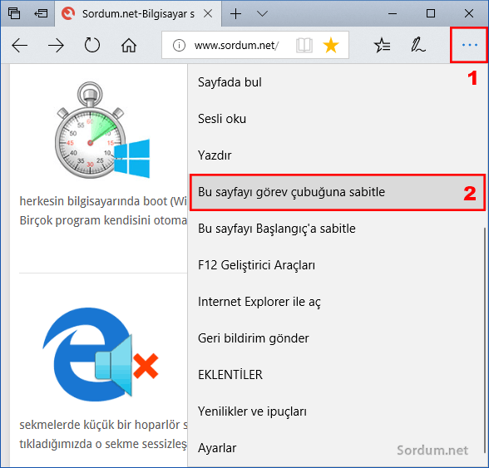Add web notes with pen icon

pyautogui.click(x=417, y=45)
